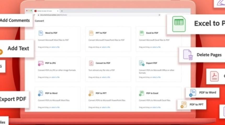Click the Excel to PDF title in browser
225x125 pixels.
click(x=152, y=33)
